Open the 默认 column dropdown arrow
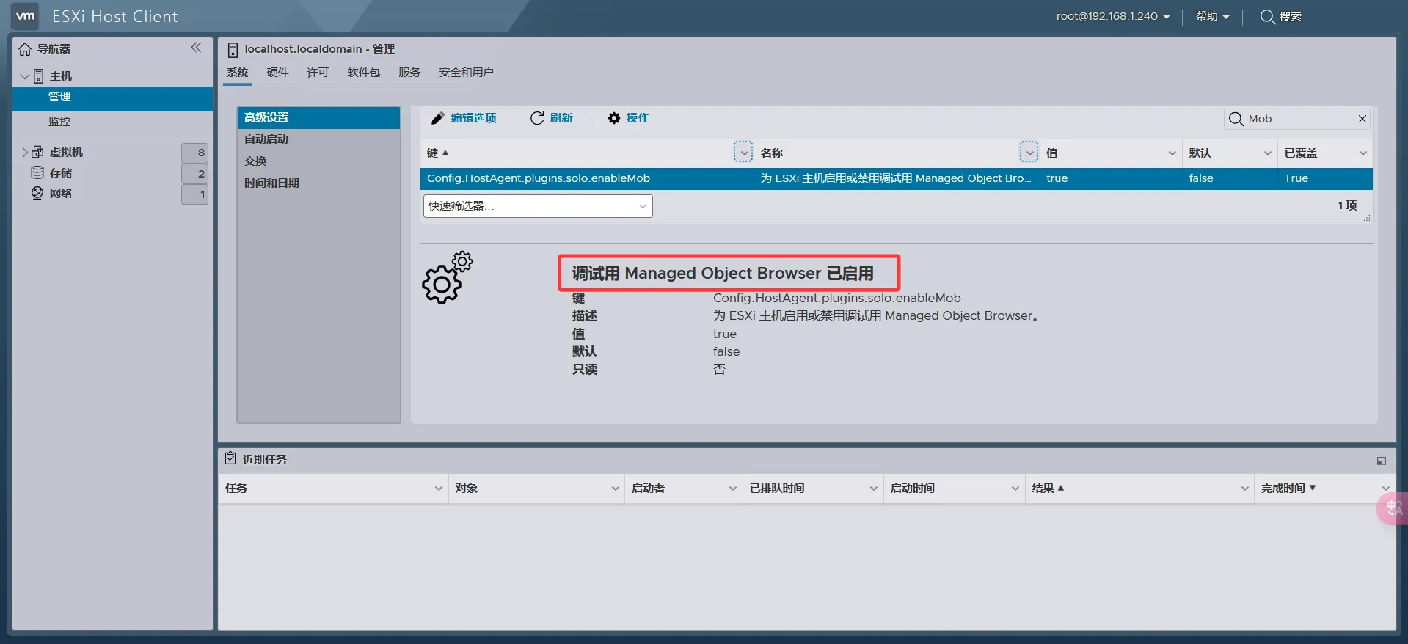The image size is (1408, 644). [1267, 153]
